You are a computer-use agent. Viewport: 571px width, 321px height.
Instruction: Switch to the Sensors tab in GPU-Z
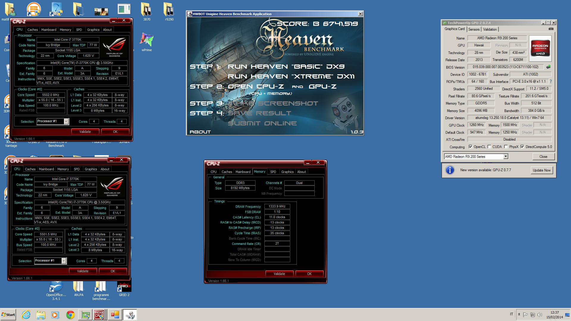point(474,29)
